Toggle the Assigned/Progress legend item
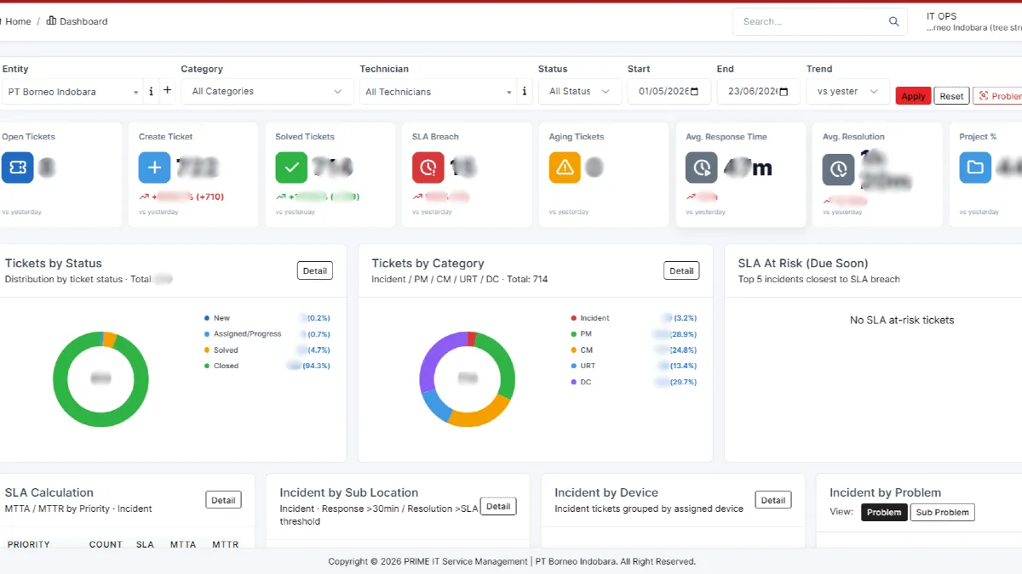The image size is (1022, 574). [243, 334]
